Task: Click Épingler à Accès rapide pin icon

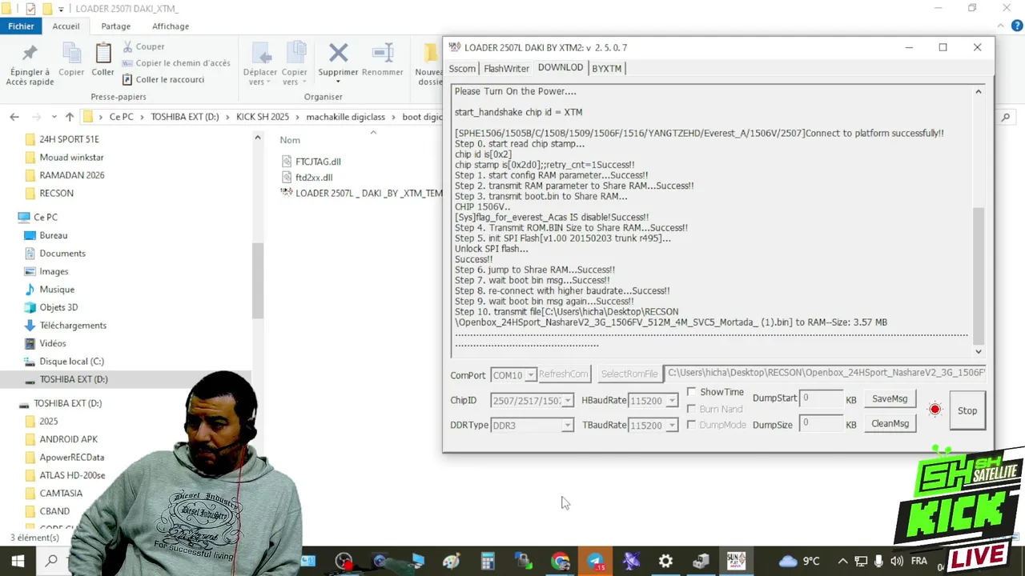Action: pos(30,54)
